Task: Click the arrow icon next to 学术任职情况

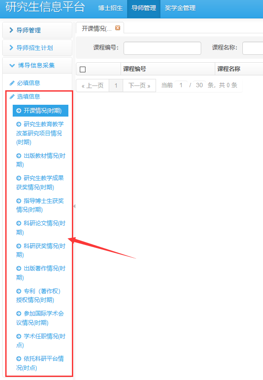Action: (19, 336)
